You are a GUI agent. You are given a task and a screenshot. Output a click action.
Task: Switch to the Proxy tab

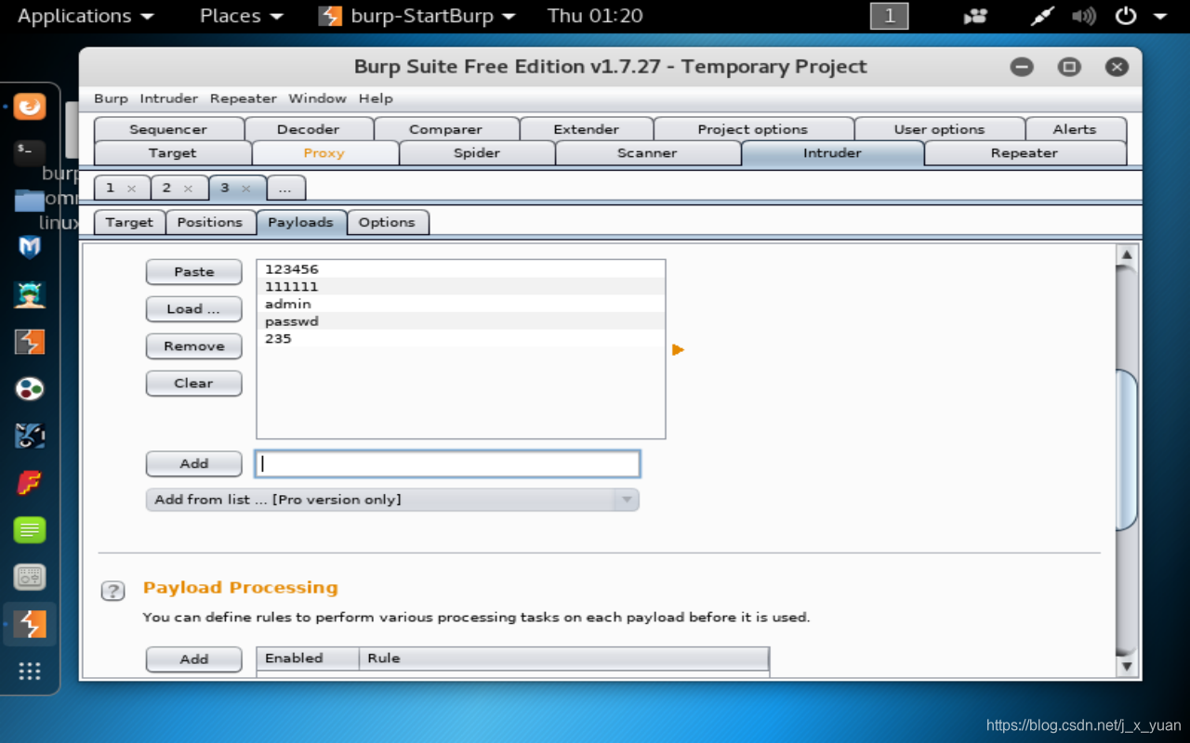pos(324,153)
